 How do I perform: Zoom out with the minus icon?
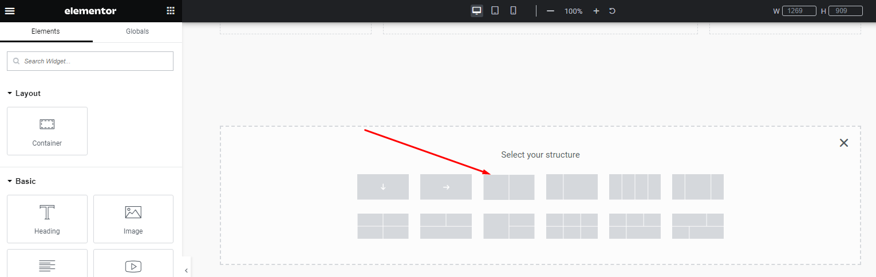coord(550,11)
